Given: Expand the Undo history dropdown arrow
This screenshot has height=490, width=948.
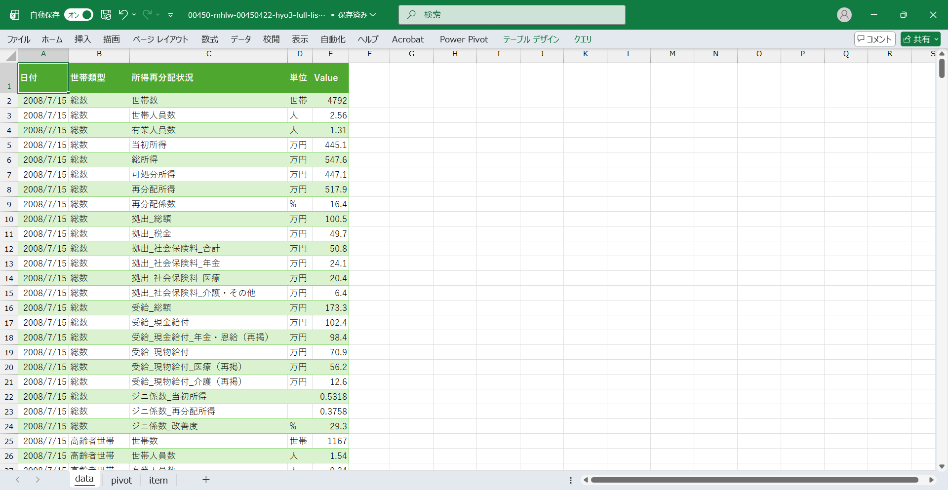Looking at the screenshot, I should coord(134,15).
